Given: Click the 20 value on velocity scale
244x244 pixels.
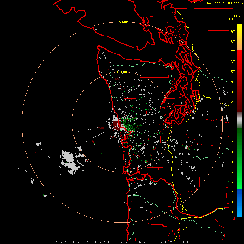Looking at the screenshot, I should [233, 102].
